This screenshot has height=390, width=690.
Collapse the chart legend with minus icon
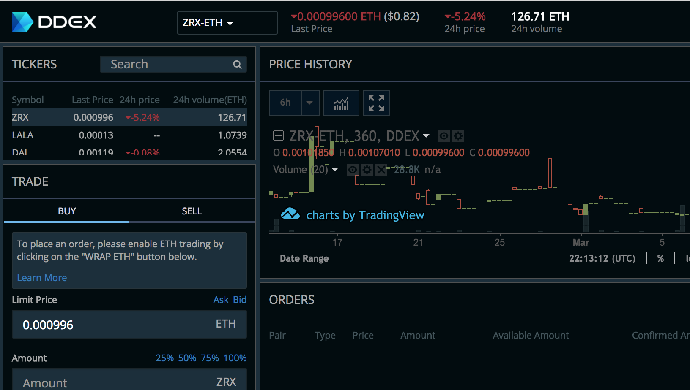point(278,135)
